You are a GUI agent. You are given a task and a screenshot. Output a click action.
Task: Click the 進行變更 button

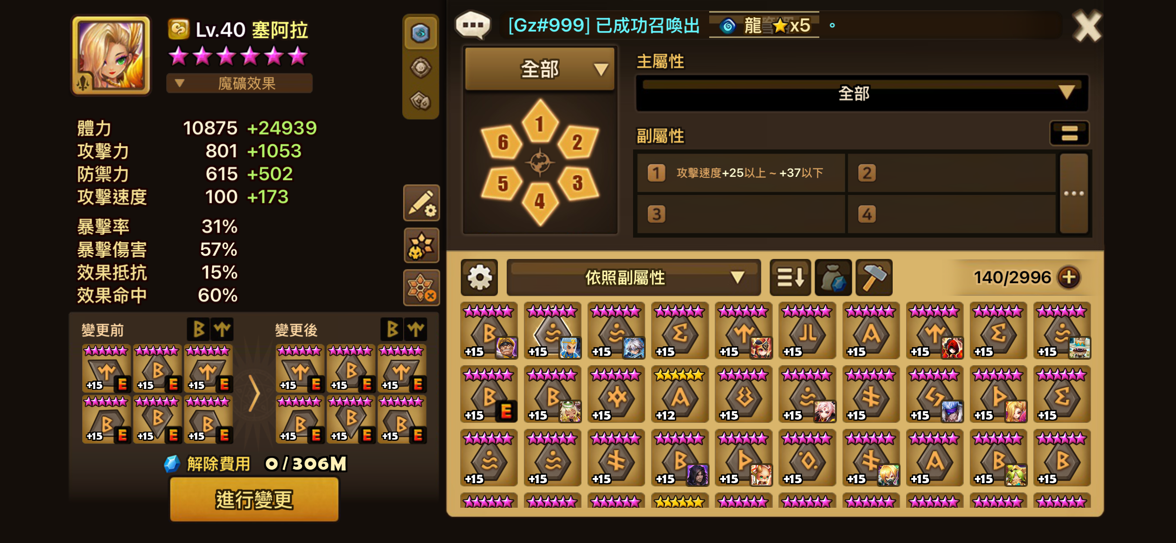254,499
